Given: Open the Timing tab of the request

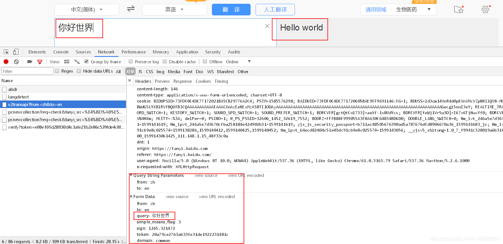Looking at the screenshot, I should pyautogui.click(x=221, y=81).
